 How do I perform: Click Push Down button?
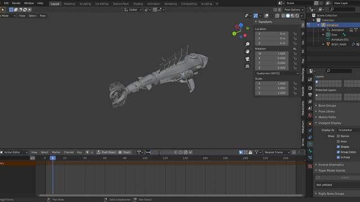click(106, 152)
